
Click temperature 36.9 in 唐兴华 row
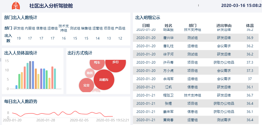tap(250, 38)
